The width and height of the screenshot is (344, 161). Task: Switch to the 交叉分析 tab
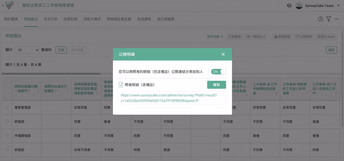[x=51, y=19]
